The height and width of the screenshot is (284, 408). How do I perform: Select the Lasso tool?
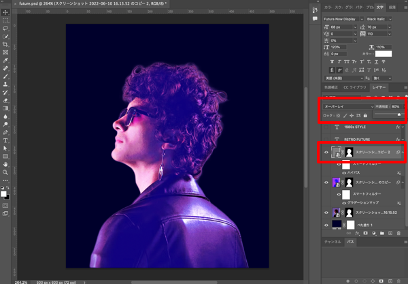pyautogui.click(x=5, y=29)
